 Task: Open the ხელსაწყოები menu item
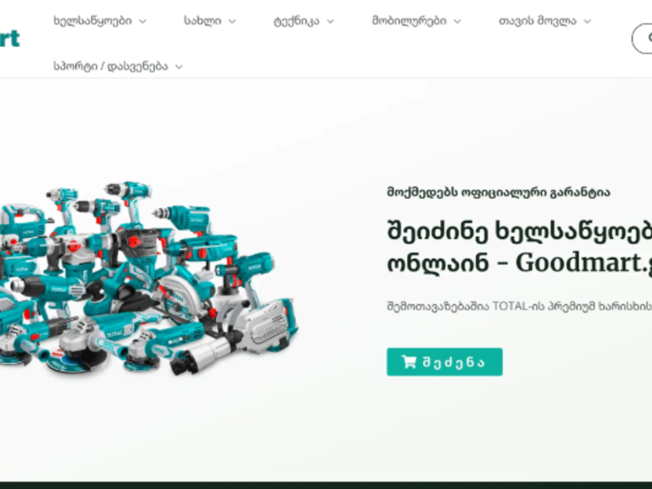(93, 21)
